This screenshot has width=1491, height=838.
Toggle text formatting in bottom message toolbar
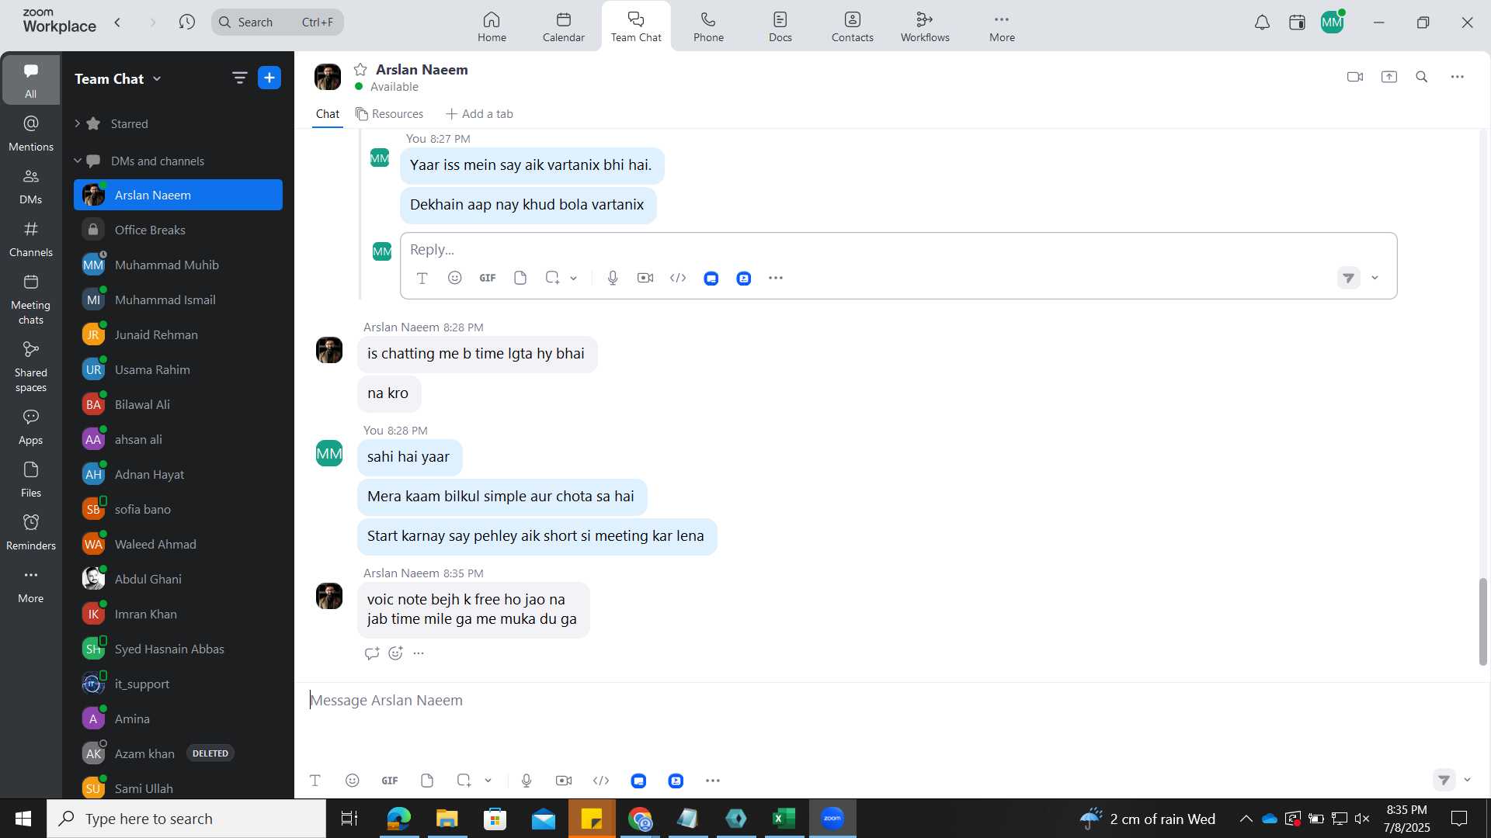pos(315,781)
